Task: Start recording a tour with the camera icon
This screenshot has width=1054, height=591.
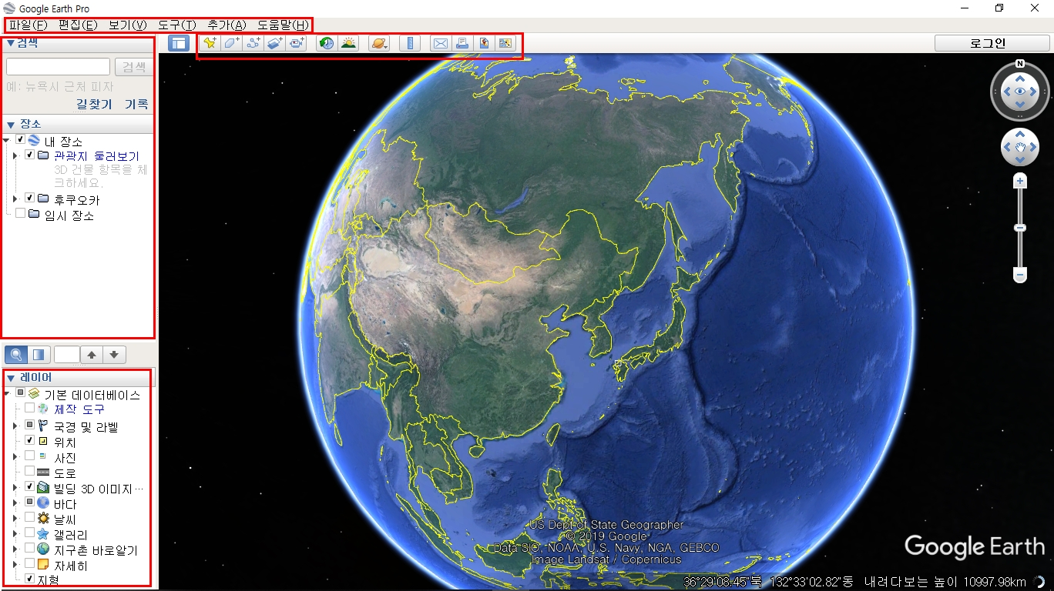Action: coord(296,43)
